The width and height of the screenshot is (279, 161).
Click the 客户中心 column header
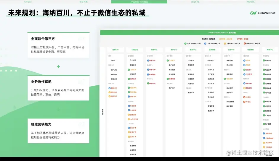tap(174, 50)
